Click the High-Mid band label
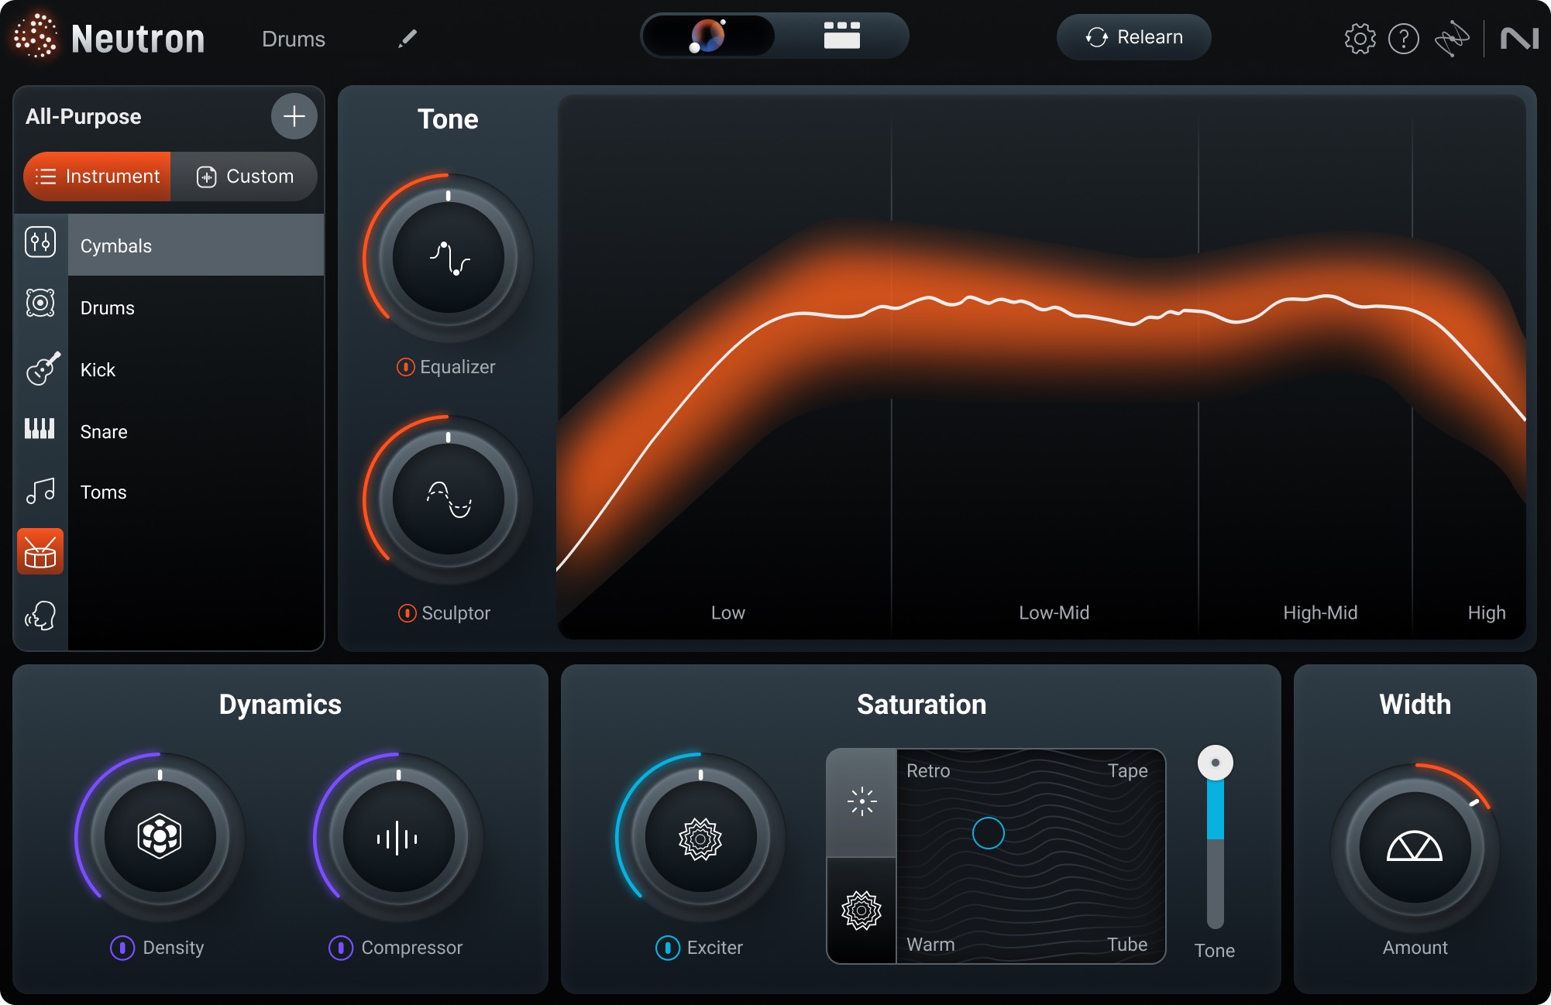This screenshot has width=1551, height=1005. [x=1320, y=612]
